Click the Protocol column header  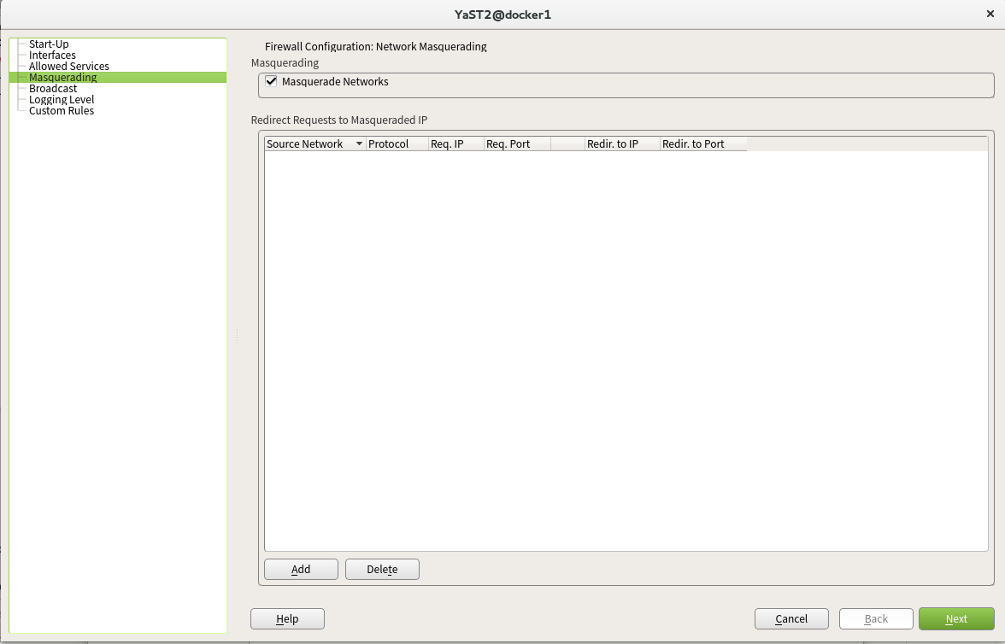pos(397,144)
